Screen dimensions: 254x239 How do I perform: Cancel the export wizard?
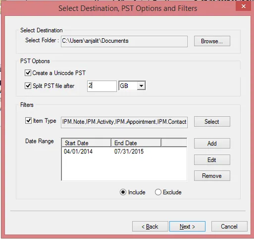[x=229, y=227]
